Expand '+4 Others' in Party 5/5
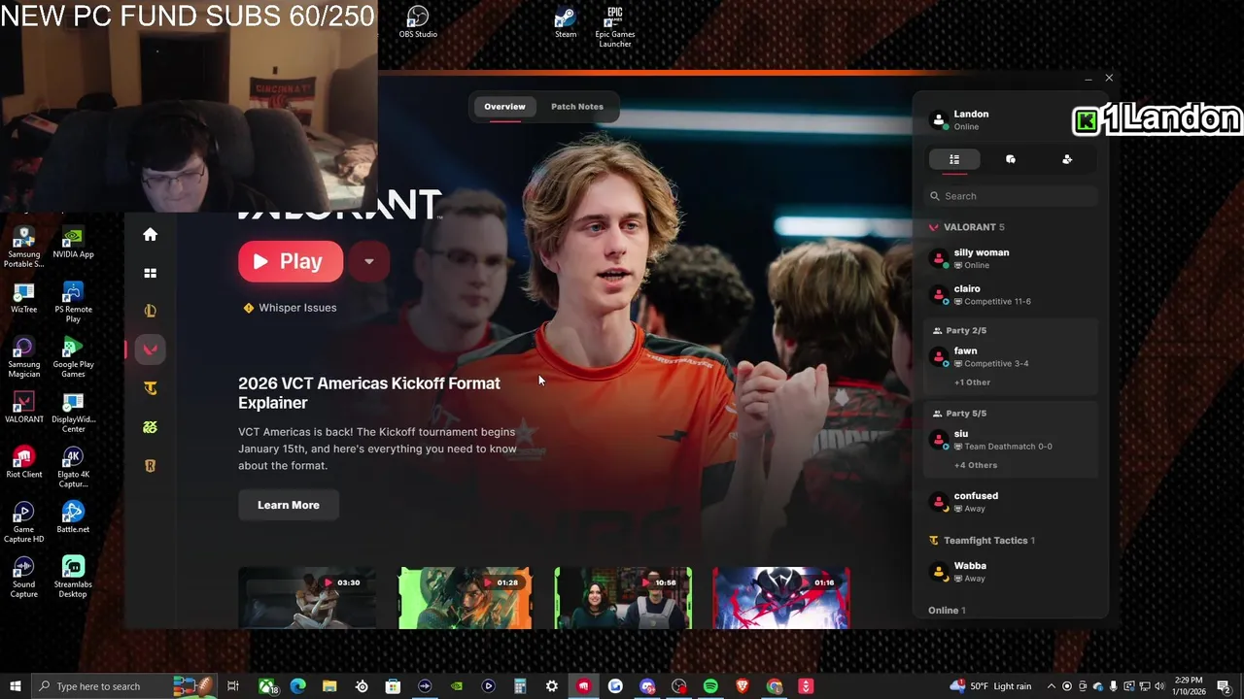The image size is (1244, 699). (976, 465)
